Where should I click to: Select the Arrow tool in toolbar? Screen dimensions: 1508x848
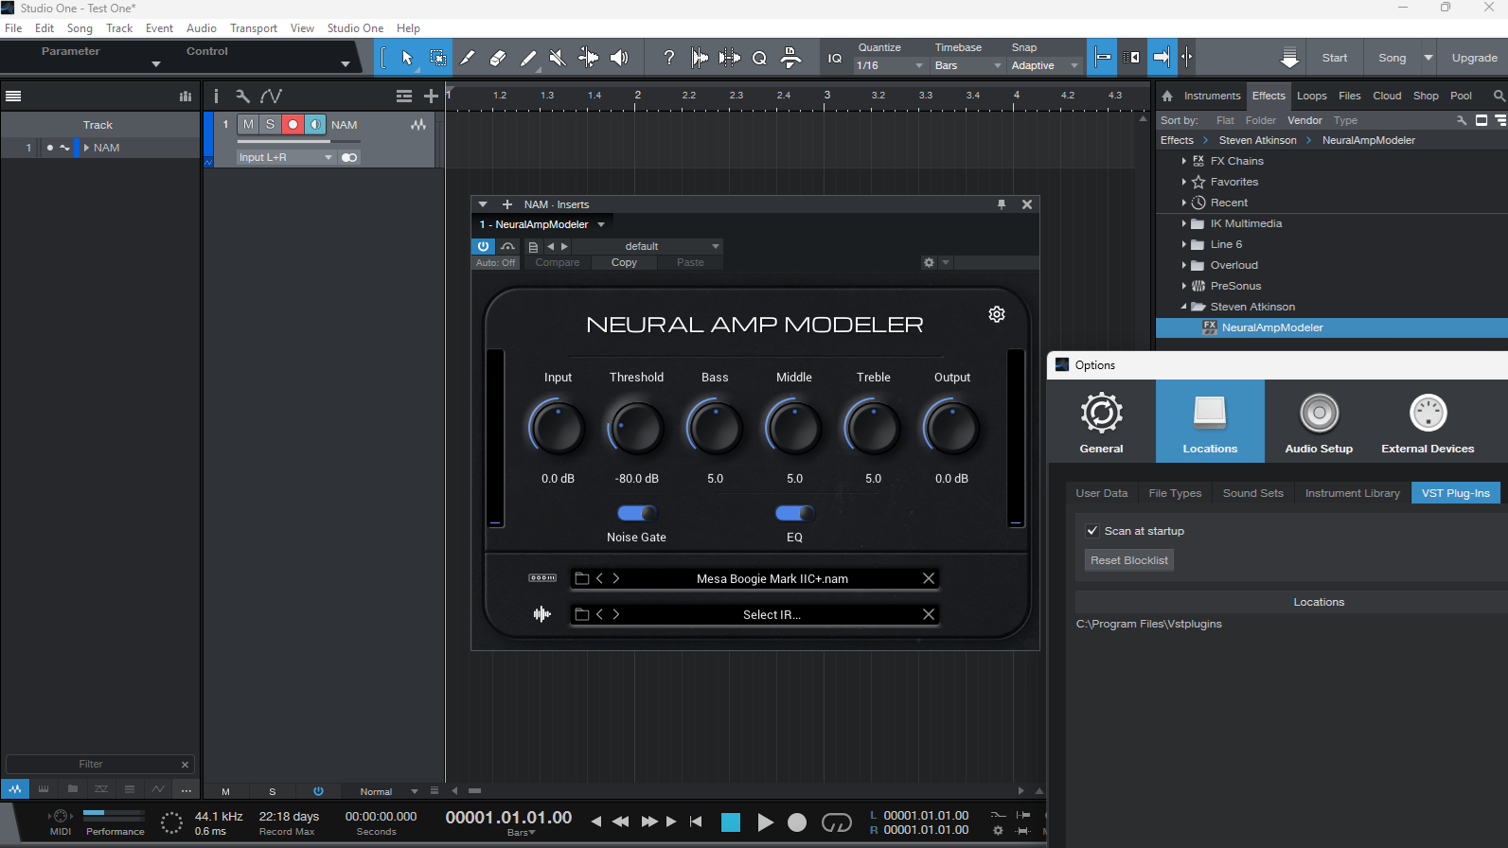(407, 58)
